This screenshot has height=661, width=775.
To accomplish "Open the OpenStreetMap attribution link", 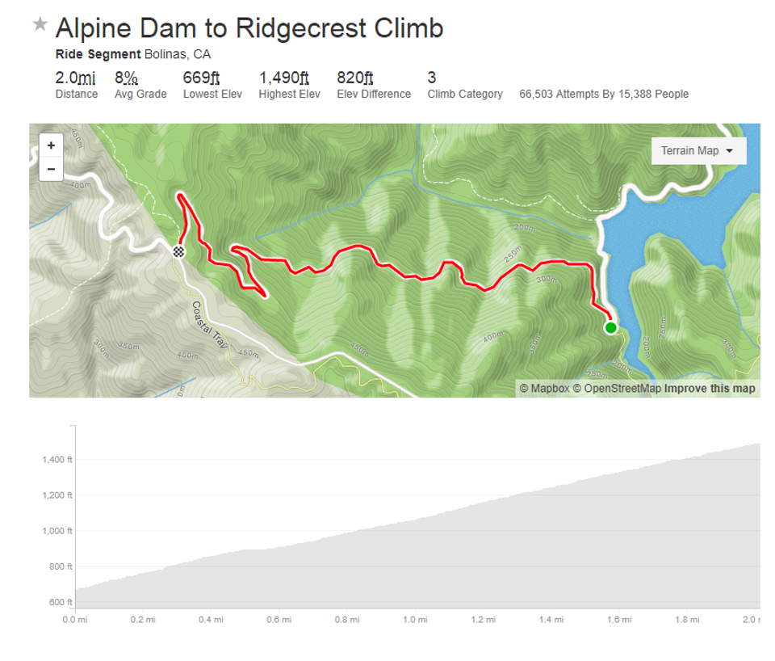I will click(x=617, y=389).
